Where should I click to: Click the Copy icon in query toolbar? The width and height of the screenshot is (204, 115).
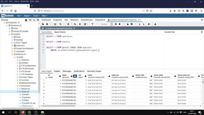coord(68,24)
